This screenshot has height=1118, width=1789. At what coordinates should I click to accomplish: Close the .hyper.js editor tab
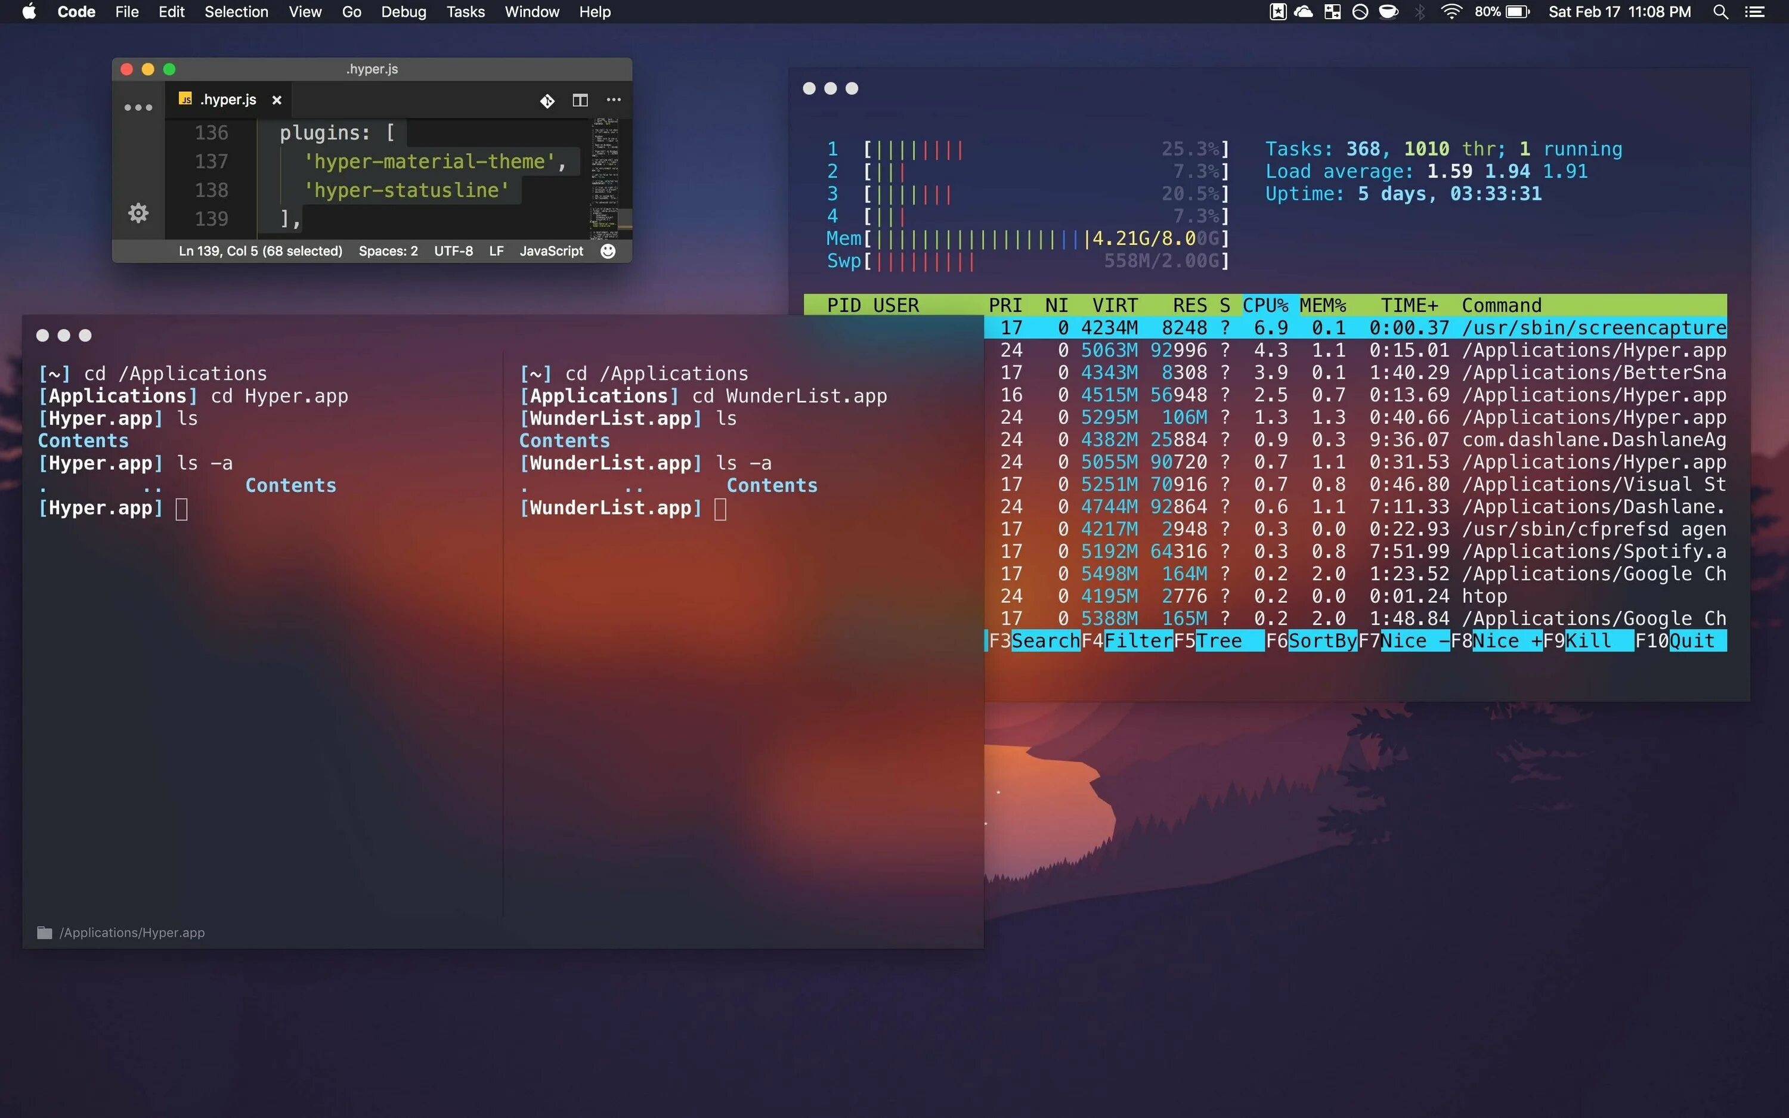click(277, 100)
